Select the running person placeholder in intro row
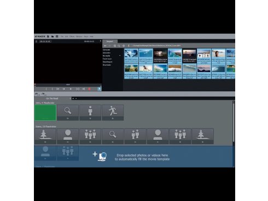 (x=113, y=113)
